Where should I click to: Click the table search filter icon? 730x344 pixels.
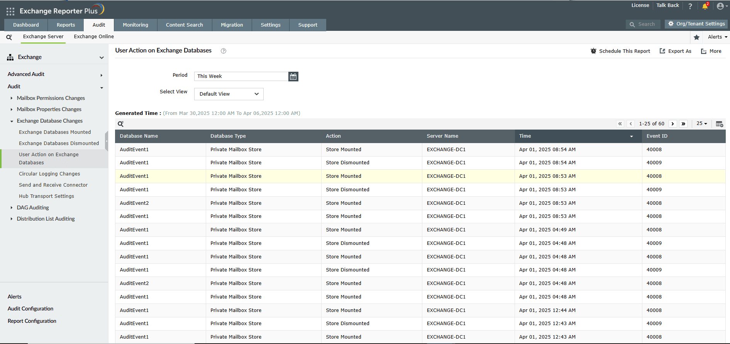click(x=121, y=124)
